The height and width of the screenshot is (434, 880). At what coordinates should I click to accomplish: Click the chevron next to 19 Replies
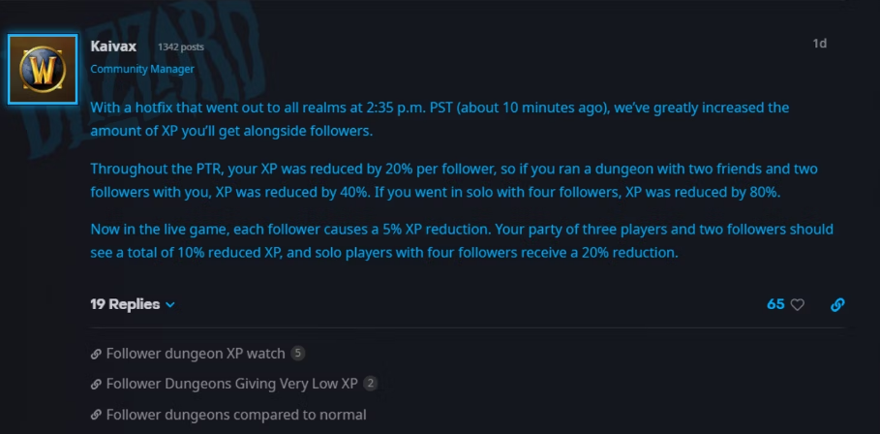click(170, 305)
